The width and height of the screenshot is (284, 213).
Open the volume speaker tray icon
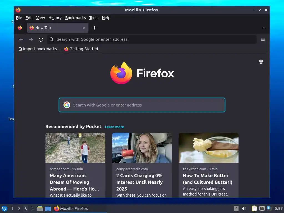click(x=244, y=209)
